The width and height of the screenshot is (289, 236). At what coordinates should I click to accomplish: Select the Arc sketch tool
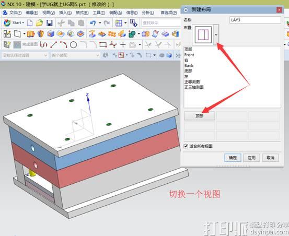pyautogui.click(x=63, y=45)
